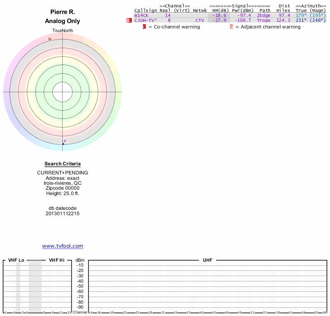The image size is (330, 316).
Task: Click the TrueNorth label above radar
Action: 62,31
